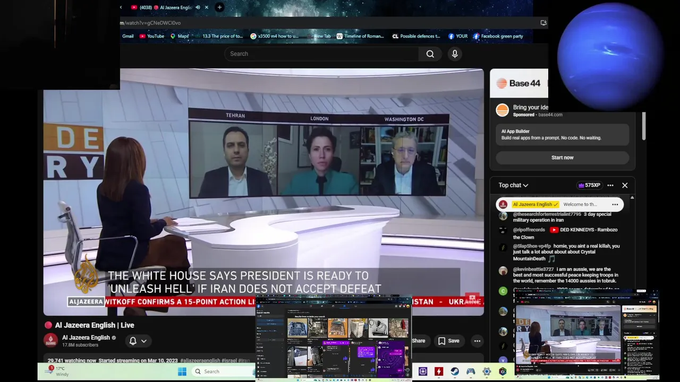
Task: Open the Windows Start menu
Action: click(182, 371)
